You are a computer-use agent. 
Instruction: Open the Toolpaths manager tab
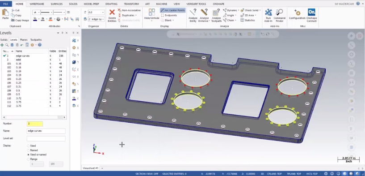tap(36, 40)
